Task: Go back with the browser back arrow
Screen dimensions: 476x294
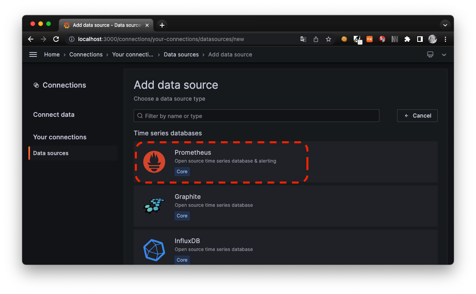Action: point(31,39)
